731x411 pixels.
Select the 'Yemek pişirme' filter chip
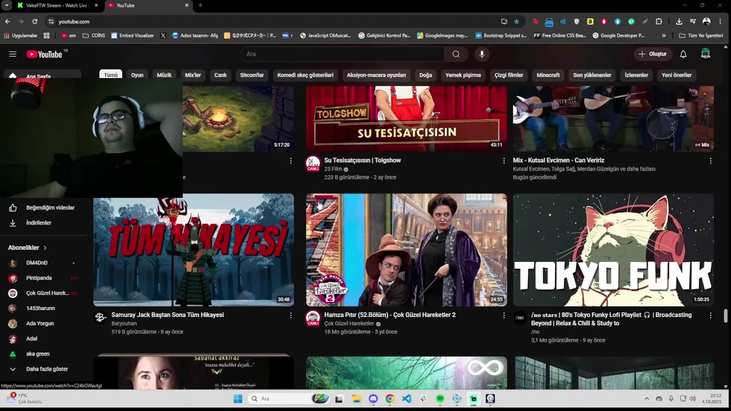click(x=463, y=75)
